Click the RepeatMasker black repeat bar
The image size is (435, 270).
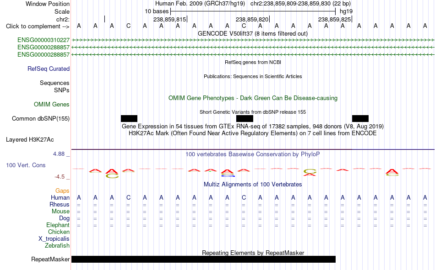(x=203, y=259)
